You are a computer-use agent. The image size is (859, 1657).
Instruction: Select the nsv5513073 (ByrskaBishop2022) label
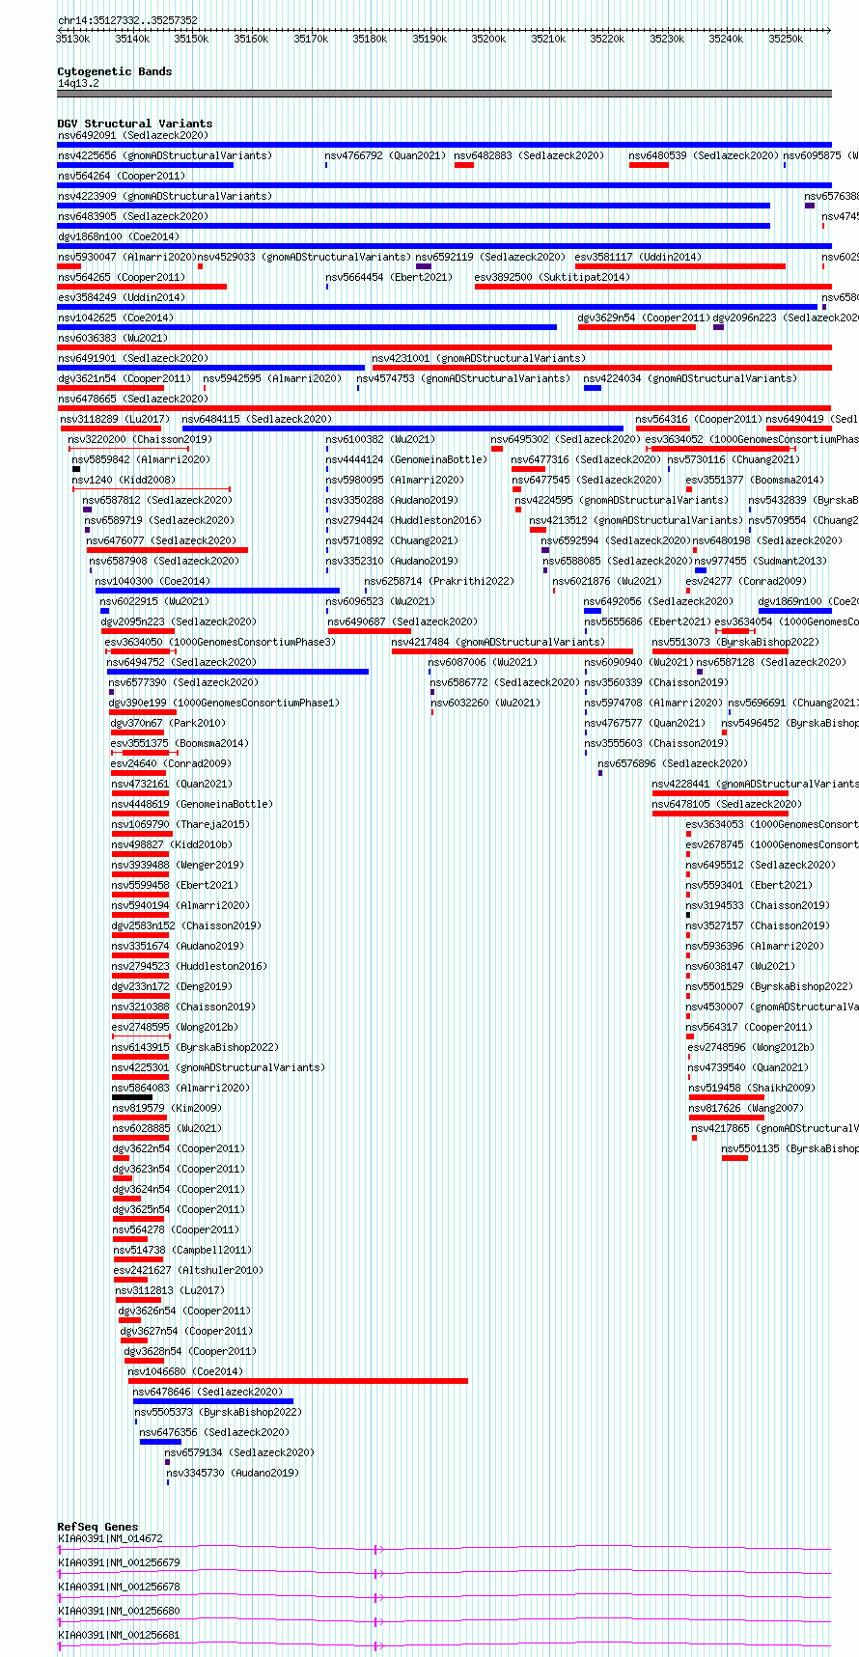click(x=735, y=642)
